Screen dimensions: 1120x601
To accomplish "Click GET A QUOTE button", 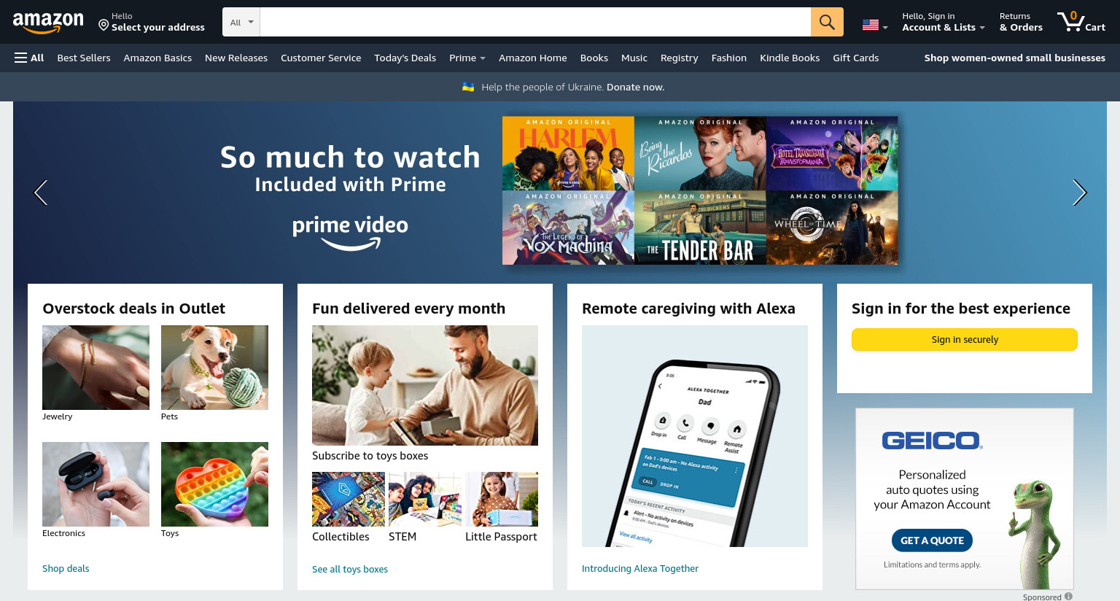I will pos(932,540).
